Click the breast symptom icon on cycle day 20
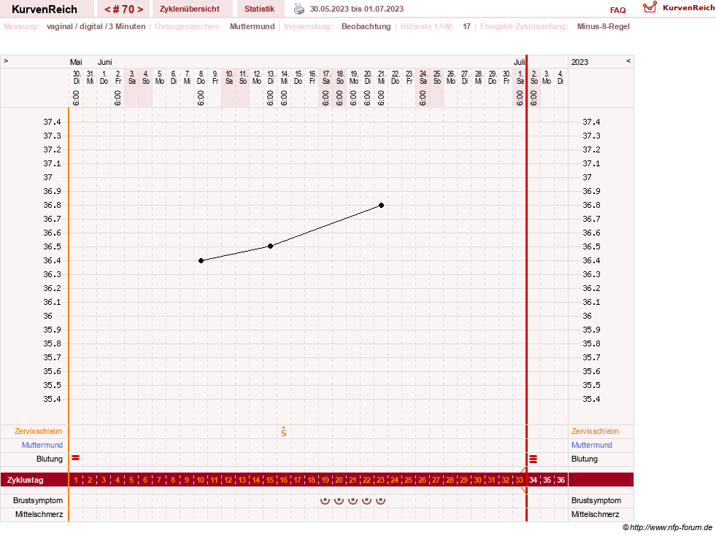The image size is (716, 536). [x=339, y=500]
